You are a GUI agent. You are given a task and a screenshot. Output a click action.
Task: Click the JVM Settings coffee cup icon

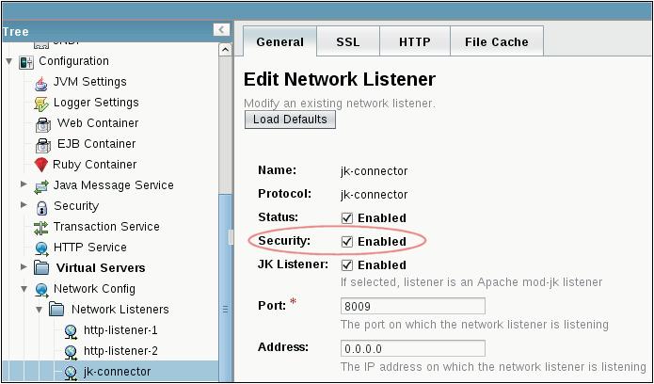(x=40, y=82)
